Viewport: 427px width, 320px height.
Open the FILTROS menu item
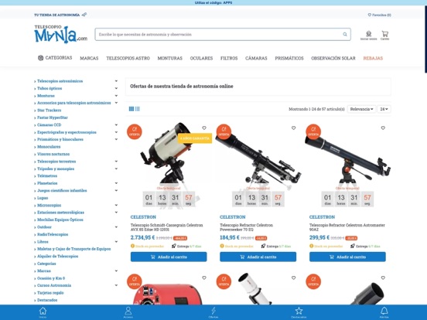pos(229,58)
